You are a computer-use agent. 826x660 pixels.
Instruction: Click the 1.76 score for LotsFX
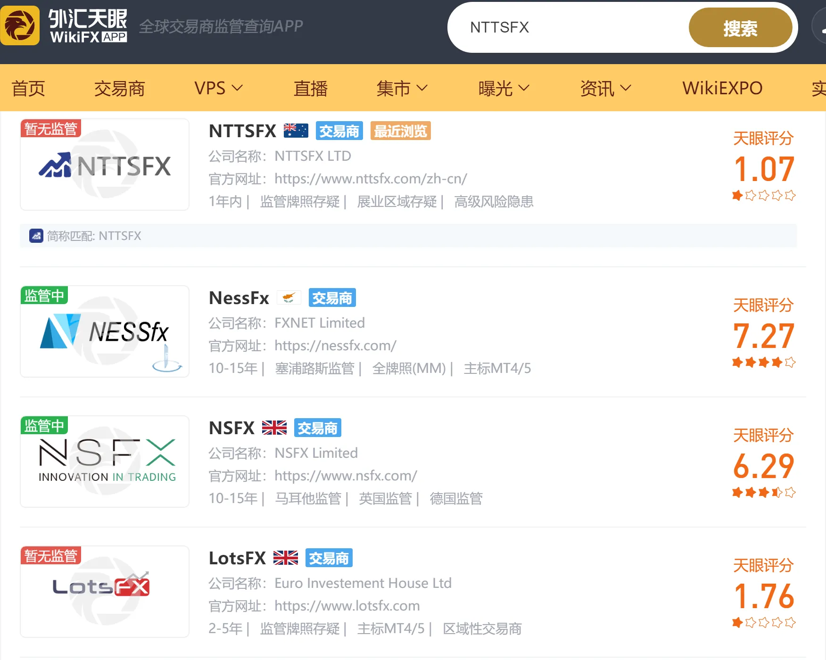click(764, 596)
